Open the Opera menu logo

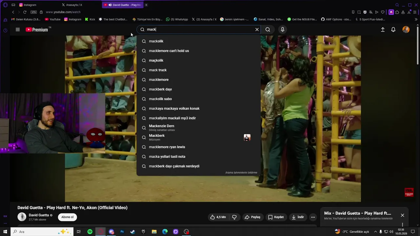tap(5, 5)
